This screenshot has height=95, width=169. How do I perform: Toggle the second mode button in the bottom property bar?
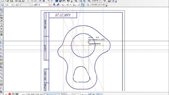[x=93, y=94]
